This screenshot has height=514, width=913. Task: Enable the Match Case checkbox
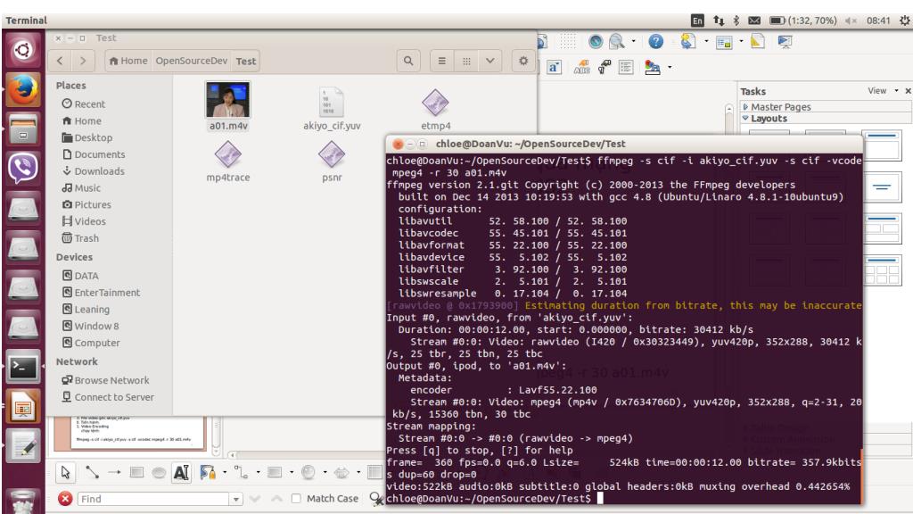[296, 499]
